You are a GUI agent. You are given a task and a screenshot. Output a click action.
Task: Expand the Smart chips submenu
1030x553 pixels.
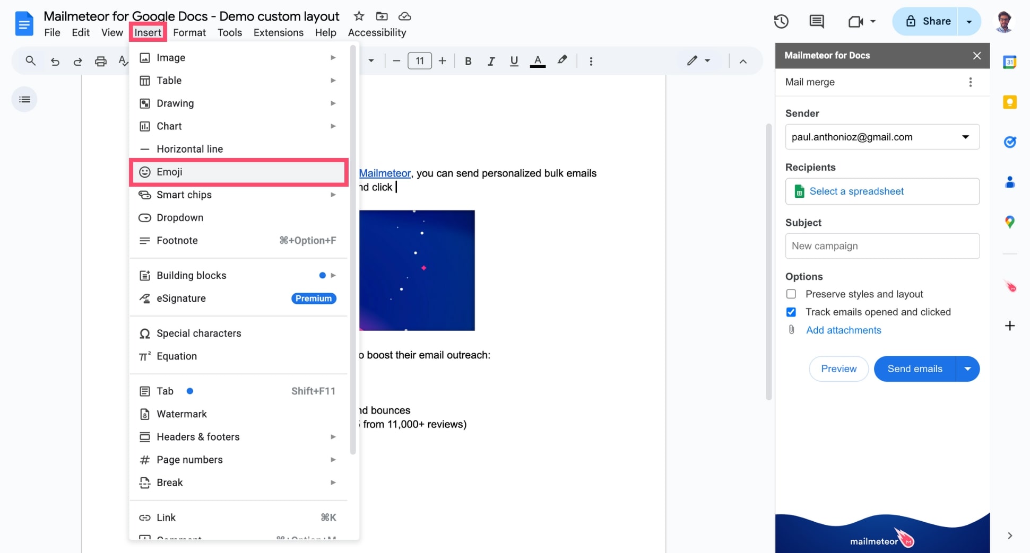[333, 195]
